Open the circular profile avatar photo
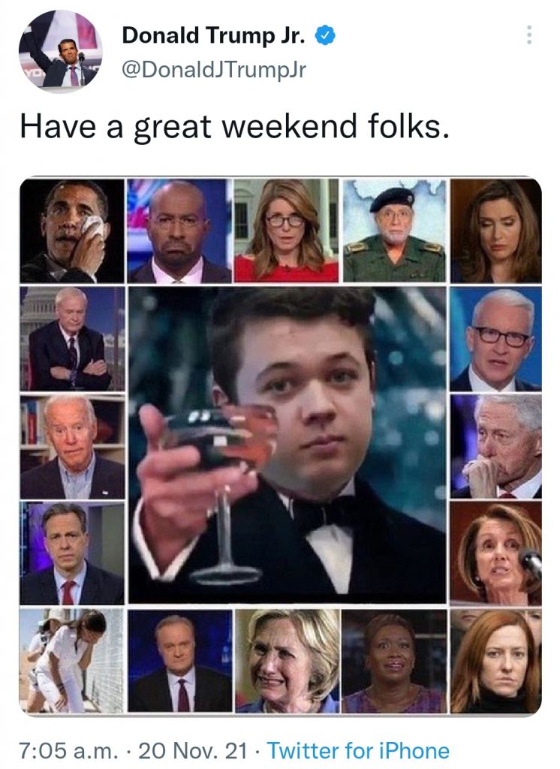 pos(60,50)
